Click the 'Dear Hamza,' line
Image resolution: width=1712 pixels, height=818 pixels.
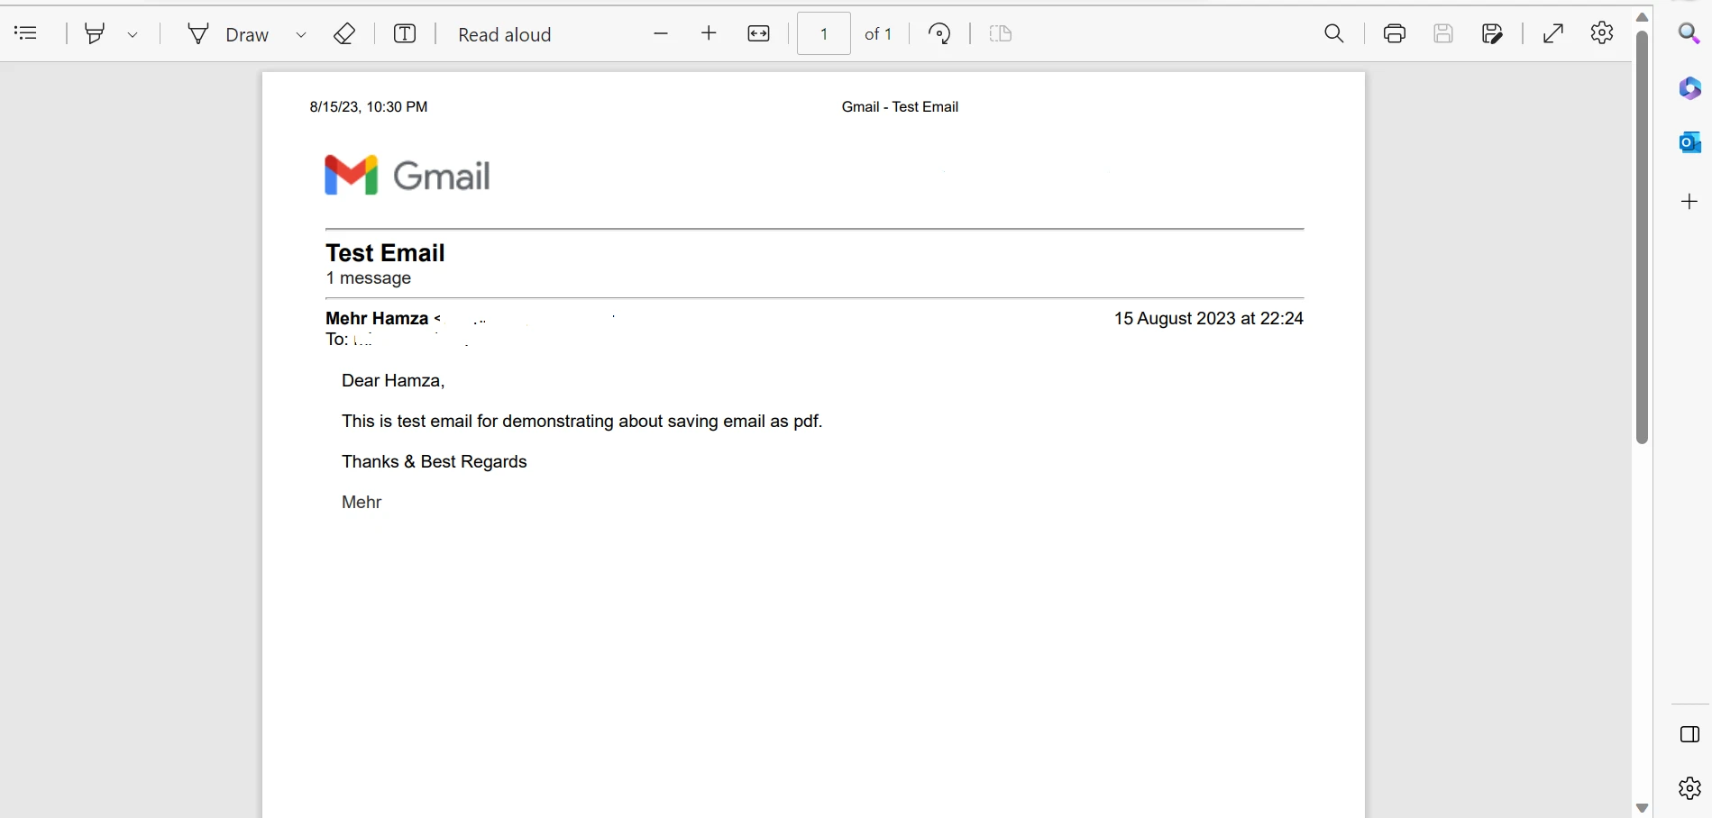[393, 380]
